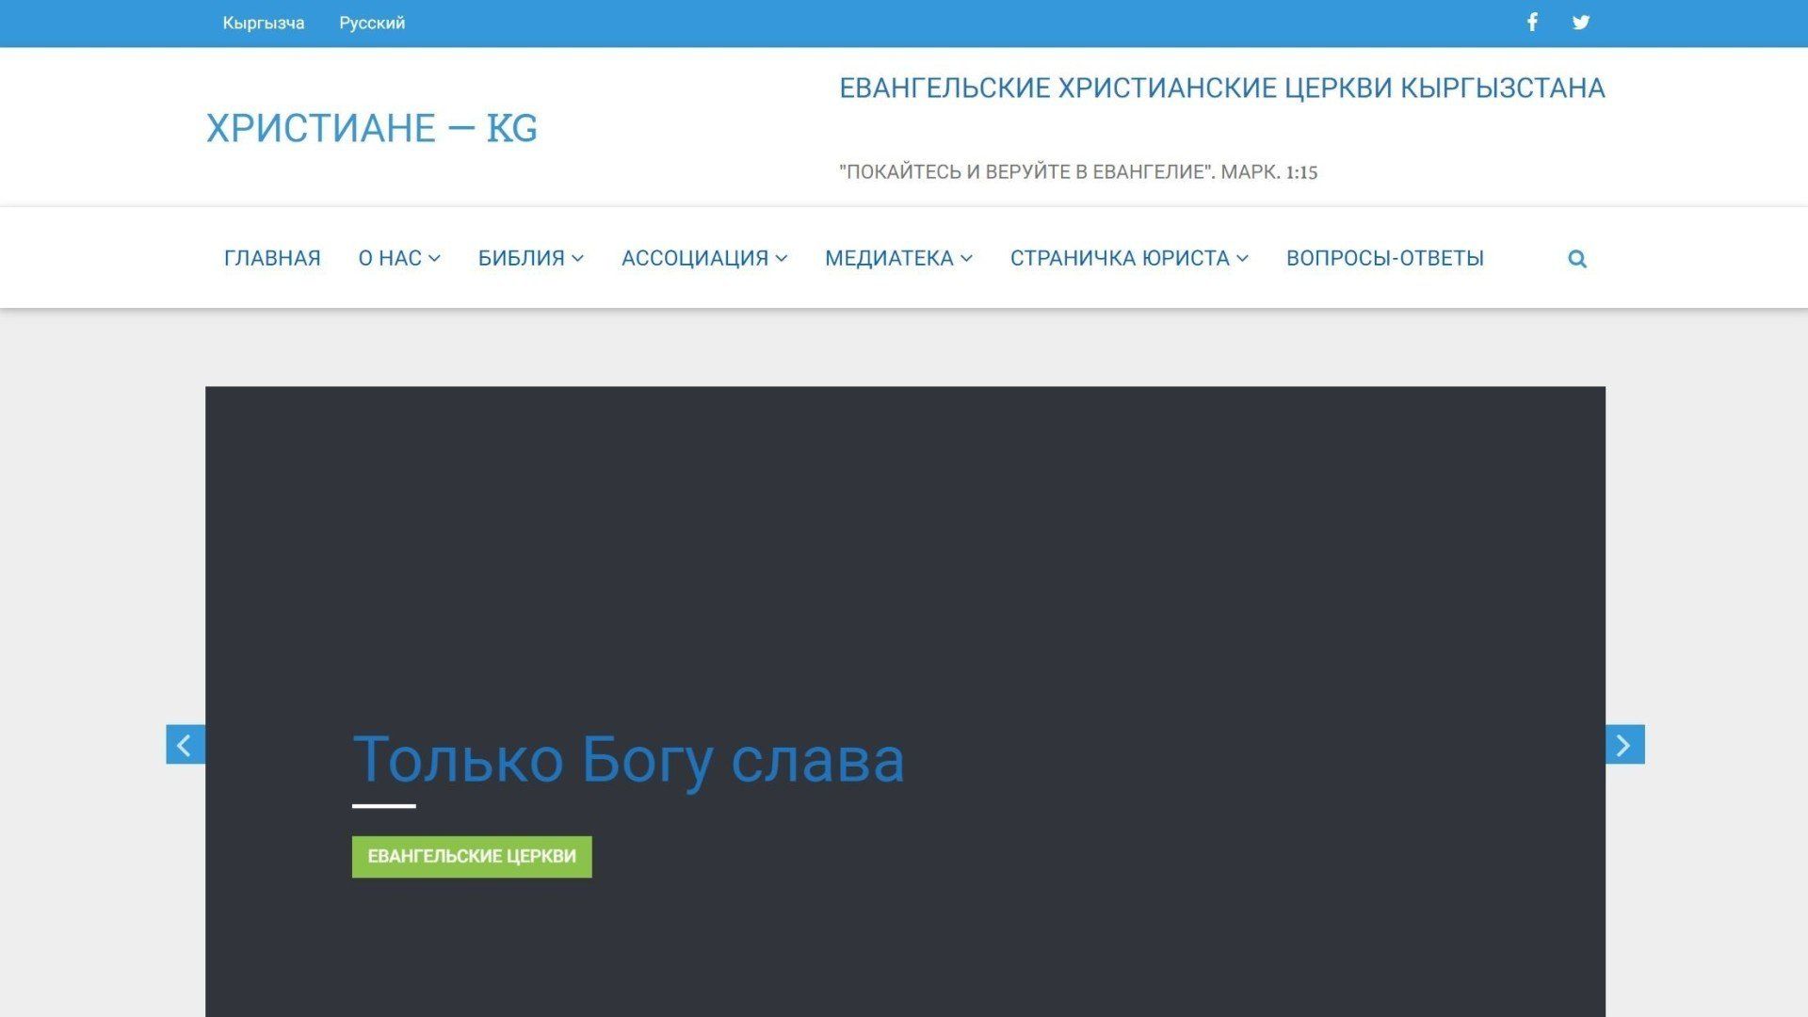The width and height of the screenshot is (1808, 1017).
Task: Switch language to Кыргызча
Action: click(x=264, y=24)
